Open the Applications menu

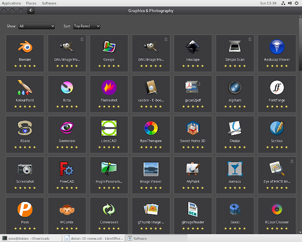[11, 3]
